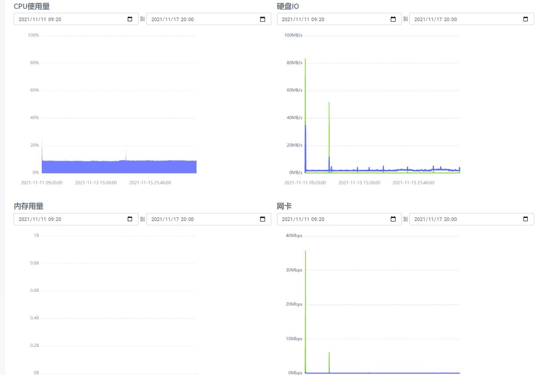Click 2021-11-11 09:20:00 label under CPU chart
543x375 pixels.
[x=42, y=183]
